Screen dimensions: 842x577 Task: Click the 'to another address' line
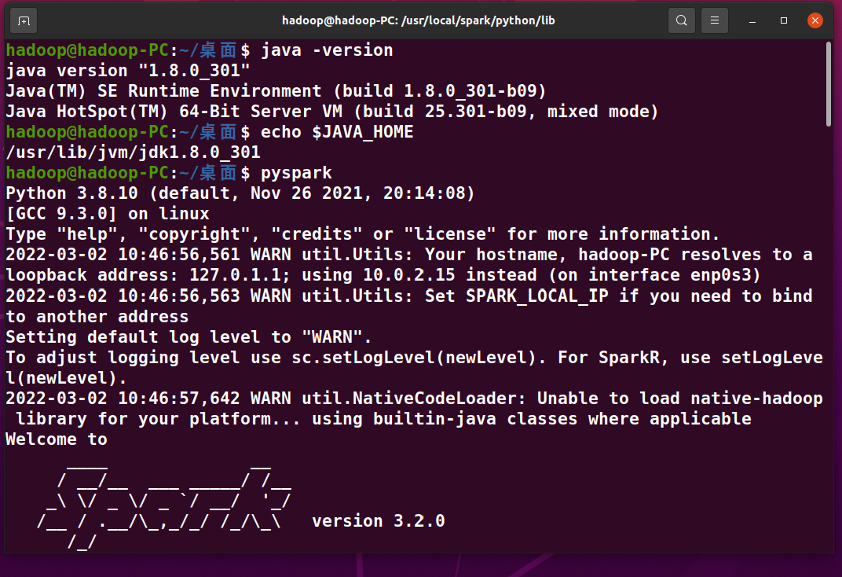point(97,317)
